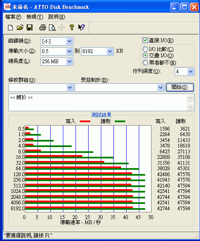This screenshot has width=200, height=241.
Task: Click the status bar text 要獲得說明, 請按 F1
Action: click(x=28, y=236)
